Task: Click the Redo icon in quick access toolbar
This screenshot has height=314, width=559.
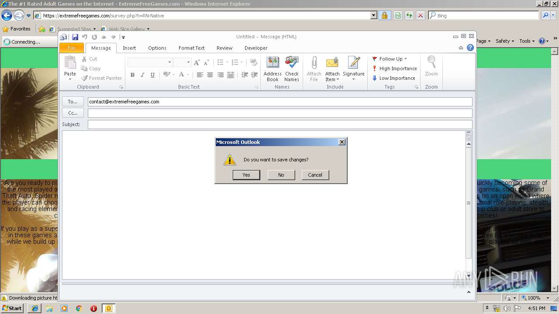Action: (94, 37)
